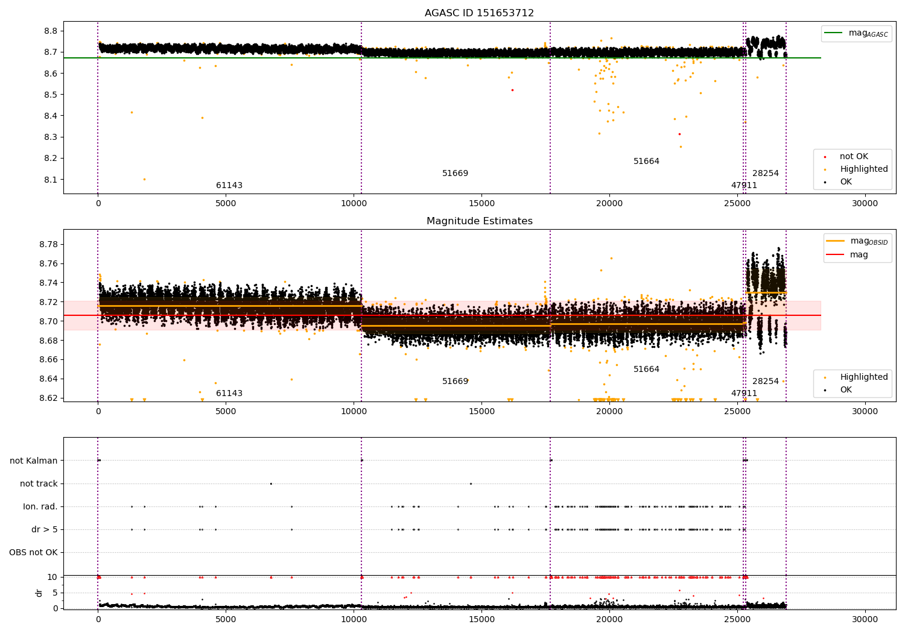The height and width of the screenshot is (633, 905).
Task: Click 'not OK' legend entry in top plot
Action: click(x=854, y=157)
